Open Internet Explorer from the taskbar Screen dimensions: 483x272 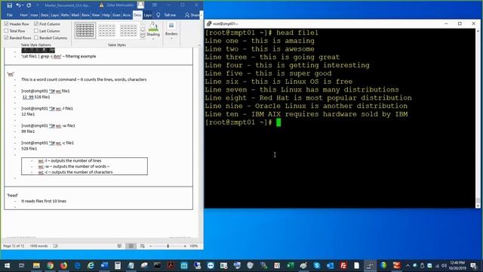(x=91, y=265)
